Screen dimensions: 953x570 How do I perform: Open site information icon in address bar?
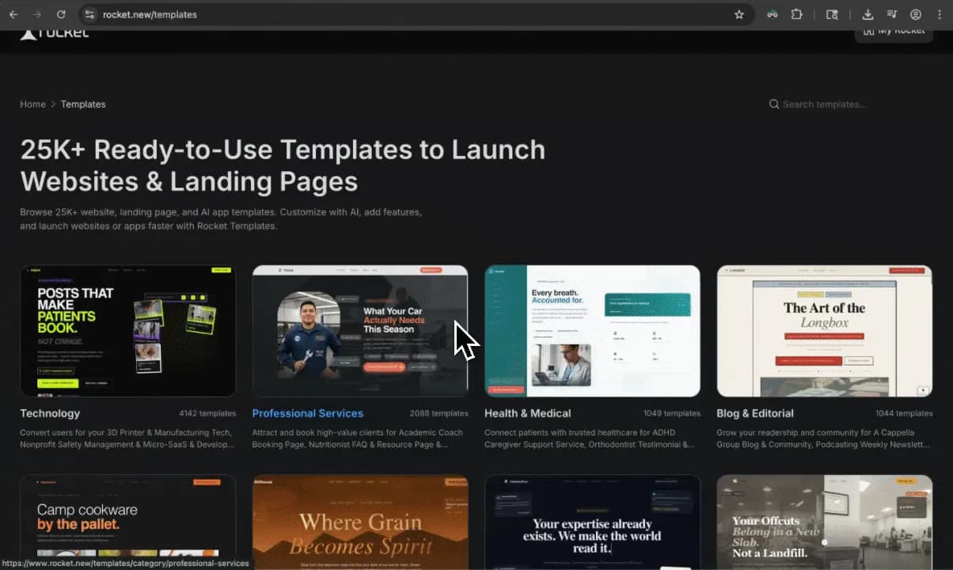point(89,14)
